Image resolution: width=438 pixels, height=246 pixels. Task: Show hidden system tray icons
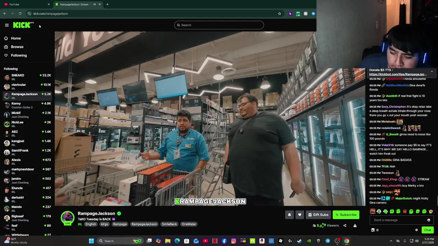[391, 241]
